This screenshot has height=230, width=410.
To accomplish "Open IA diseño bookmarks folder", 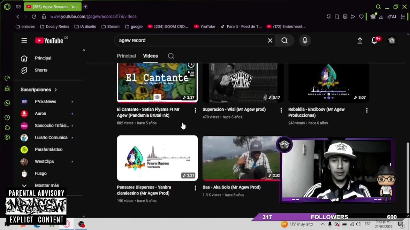I will click(85, 27).
